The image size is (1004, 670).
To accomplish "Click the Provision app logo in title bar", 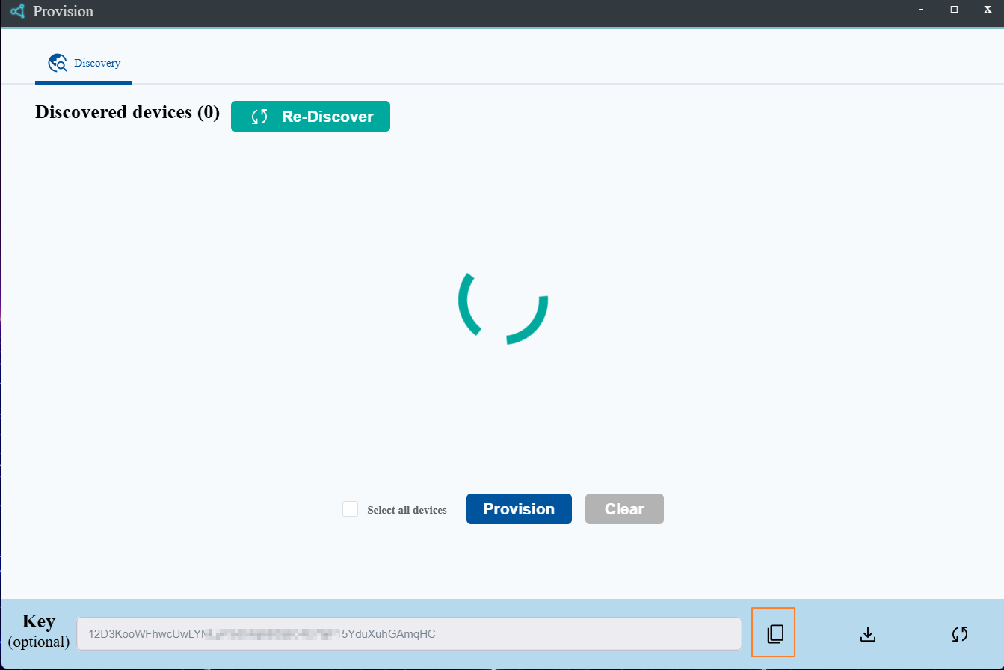I will click(x=18, y=12).
